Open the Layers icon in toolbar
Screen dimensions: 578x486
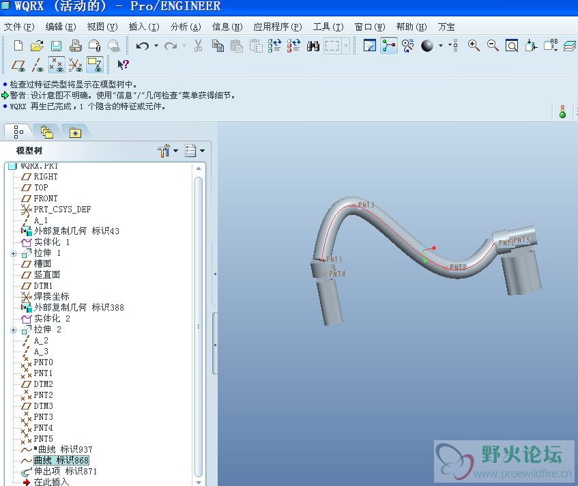570,46
